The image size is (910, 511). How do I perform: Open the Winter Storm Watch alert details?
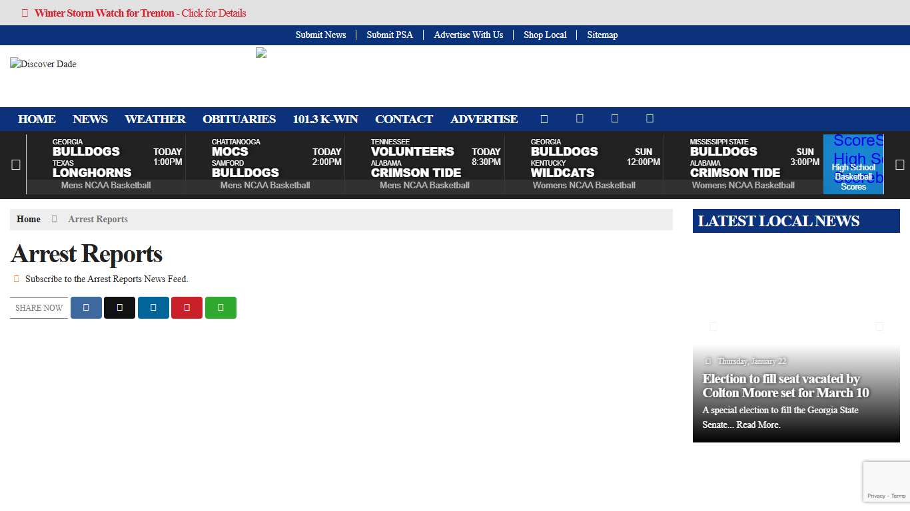[140, 13]
